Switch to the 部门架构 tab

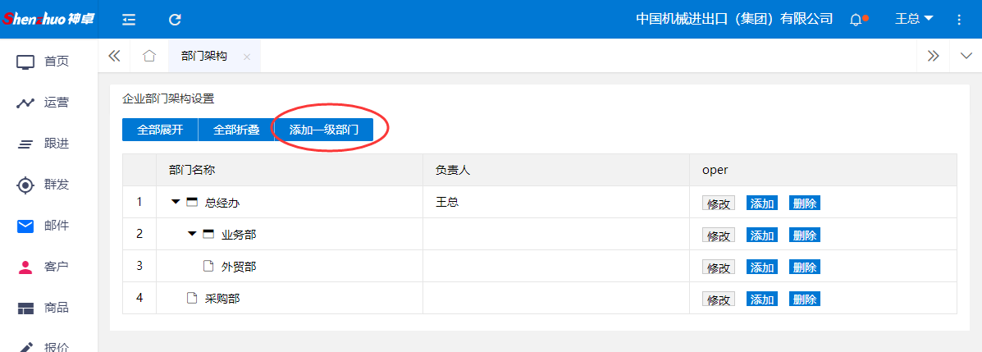203,56
